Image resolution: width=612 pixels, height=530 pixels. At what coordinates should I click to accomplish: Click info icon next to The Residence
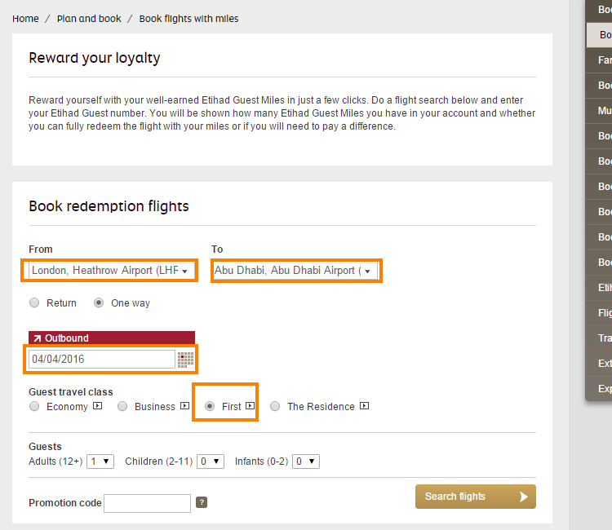[x=364, y=406]
